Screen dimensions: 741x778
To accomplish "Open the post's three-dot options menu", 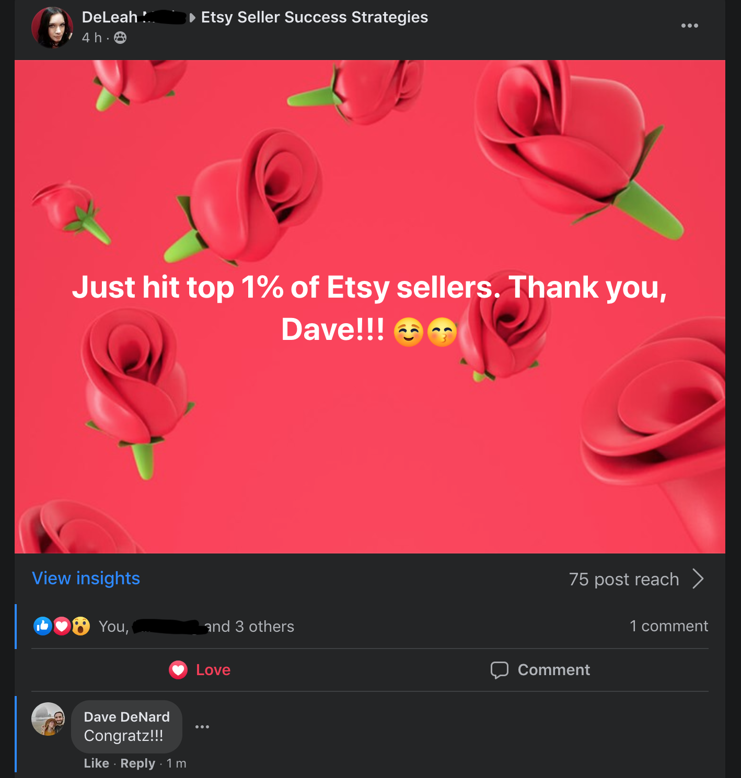I will [689, 26].
